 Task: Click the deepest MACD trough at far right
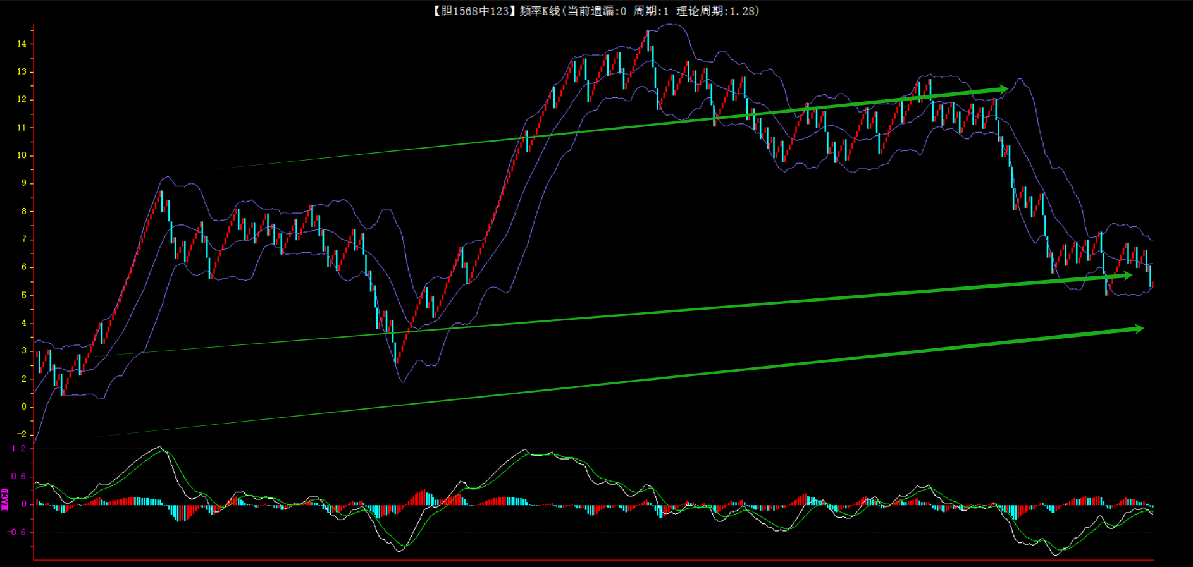[x=1056, y=554]
